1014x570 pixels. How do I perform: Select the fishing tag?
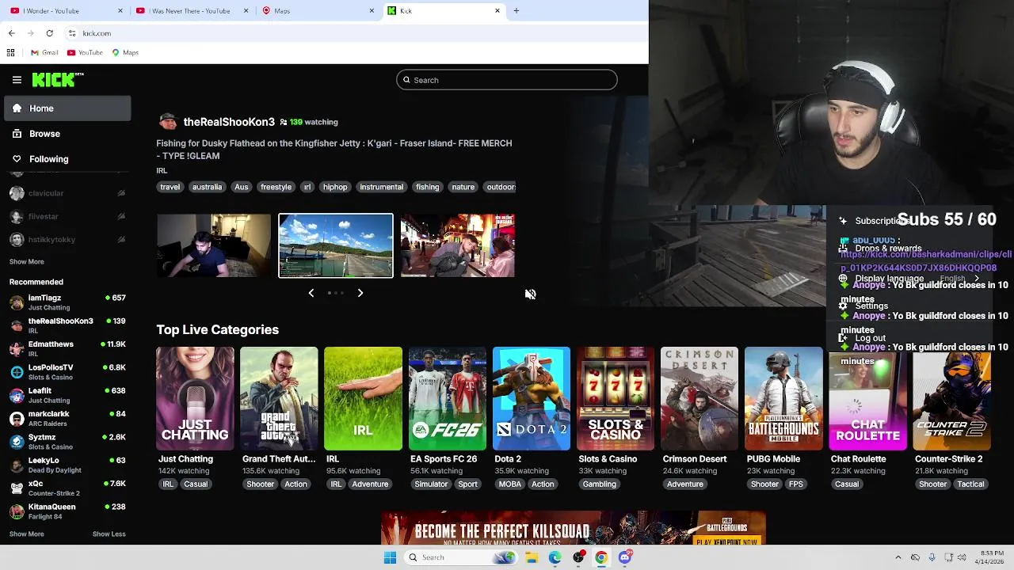tap(427, 187)
